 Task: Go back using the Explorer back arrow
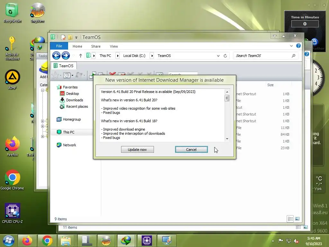[x=56, y=56]
